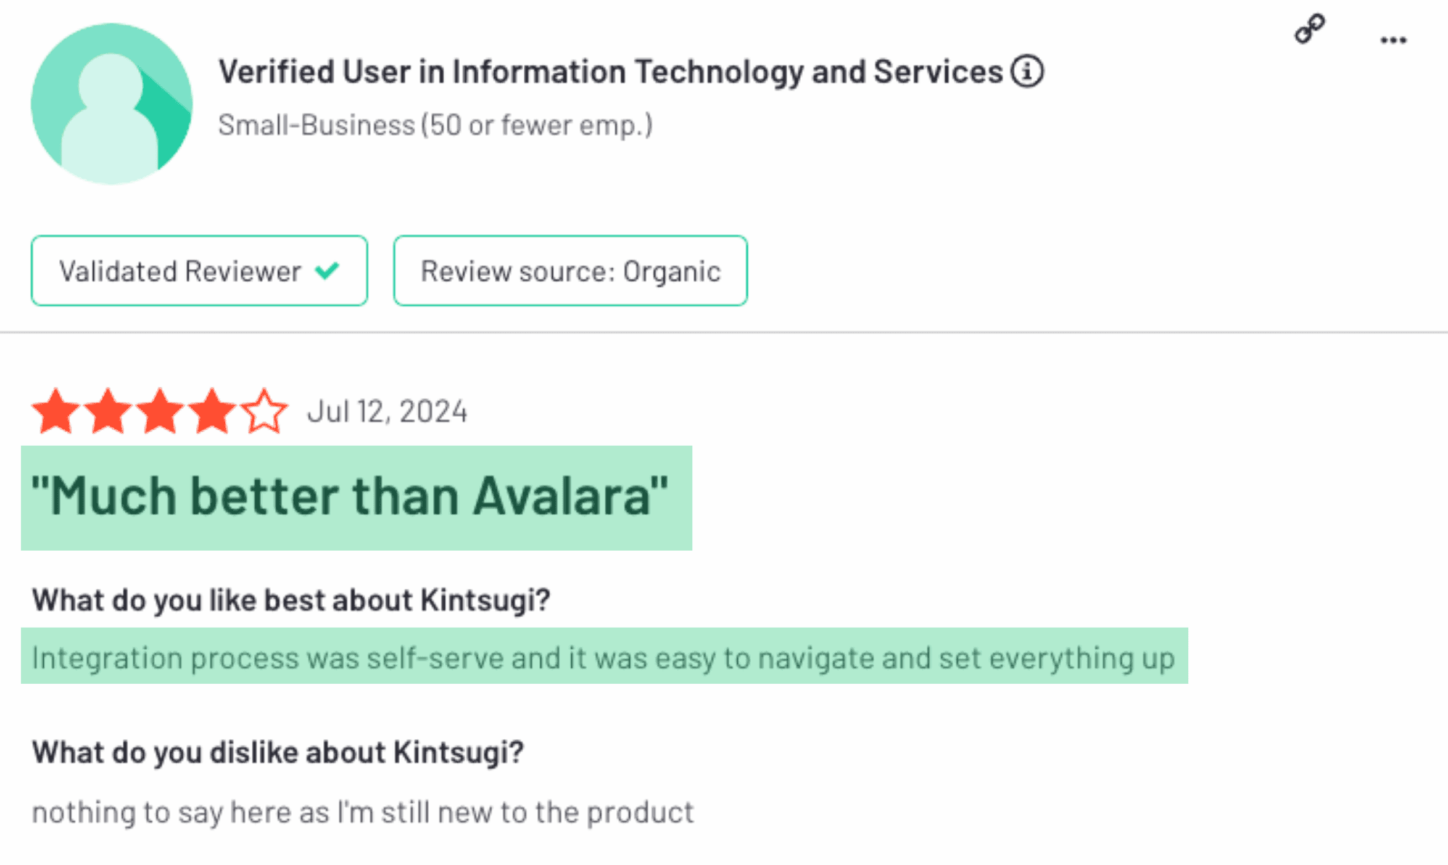Click the second red rating star
Viewport: 1448px width, 865px height.
108,411
